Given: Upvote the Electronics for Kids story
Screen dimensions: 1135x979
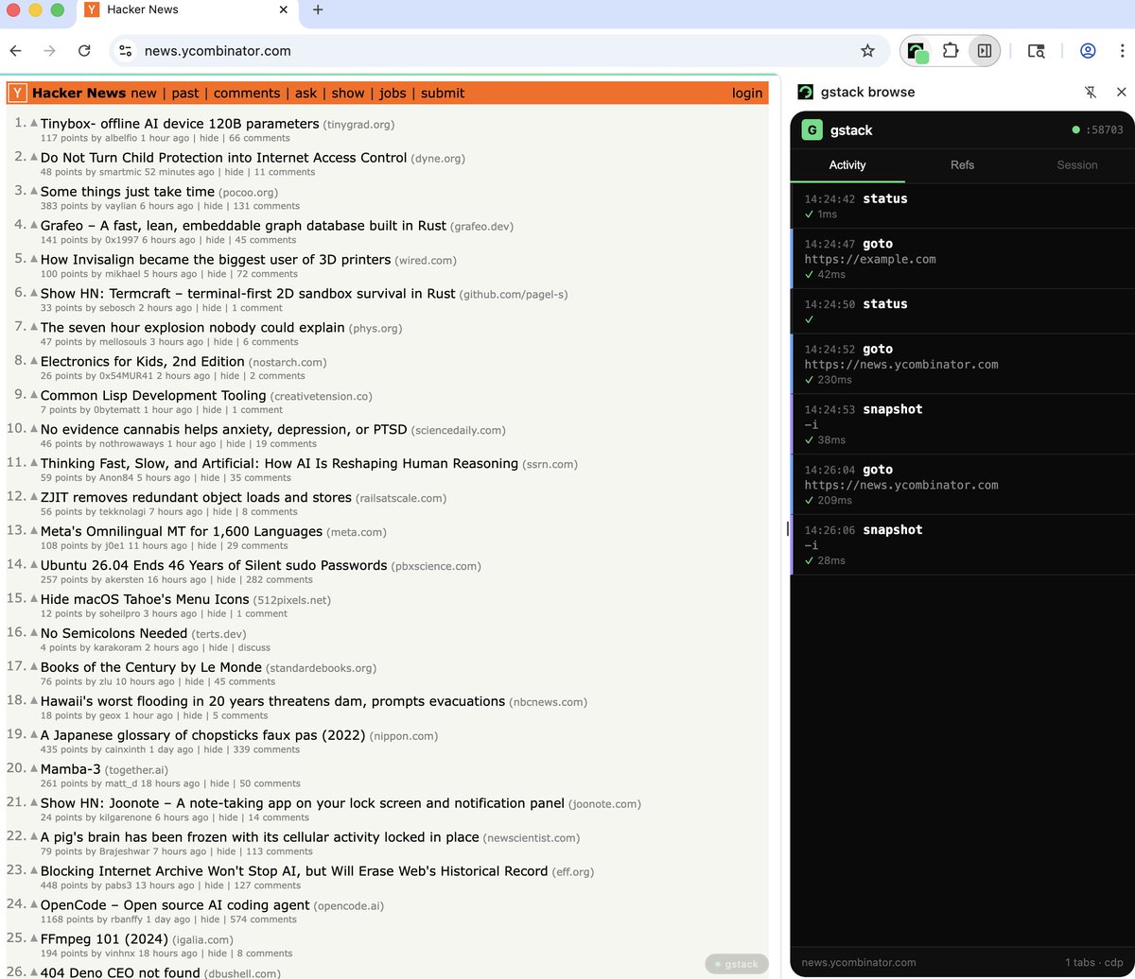Looking at the screenshot, I should click(x=34, y=362).
